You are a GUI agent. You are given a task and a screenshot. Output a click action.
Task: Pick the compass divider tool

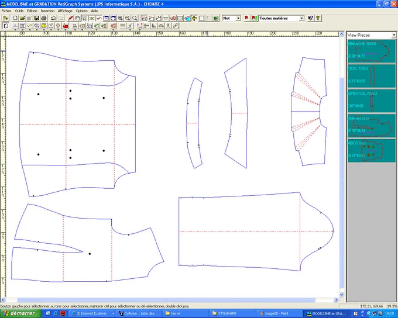tap(168, 26)
